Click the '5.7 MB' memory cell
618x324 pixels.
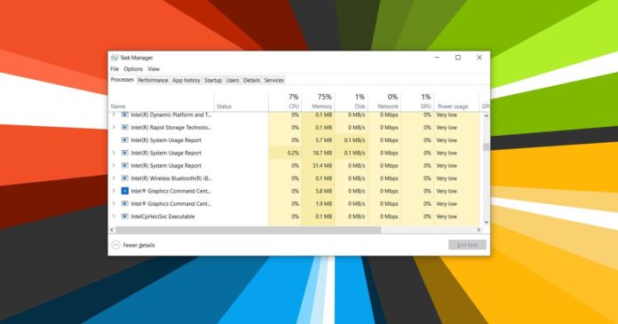(x=318, y=140)
